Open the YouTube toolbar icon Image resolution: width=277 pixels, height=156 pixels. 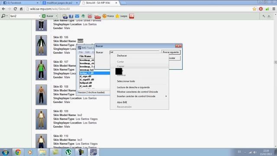90,16
